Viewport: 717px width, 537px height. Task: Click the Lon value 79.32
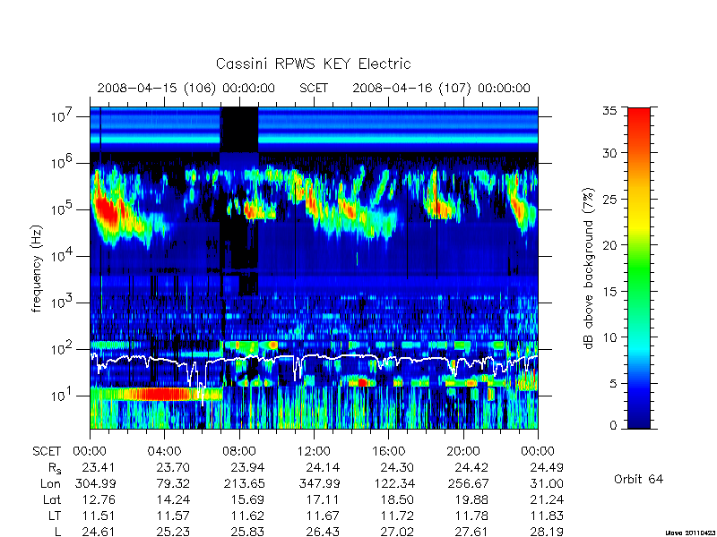(173, 483)
